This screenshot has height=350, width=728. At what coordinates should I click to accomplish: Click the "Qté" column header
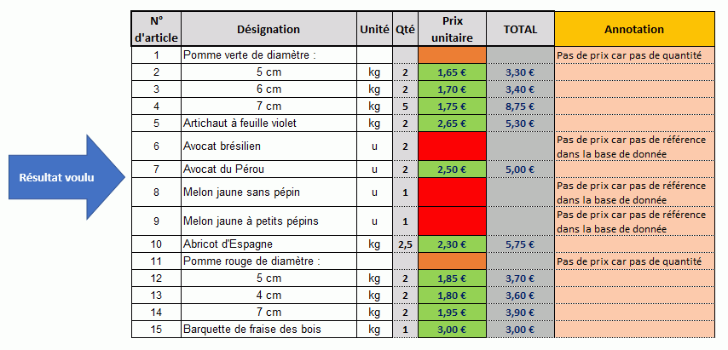pyautogui.click(x=405, y=29)
